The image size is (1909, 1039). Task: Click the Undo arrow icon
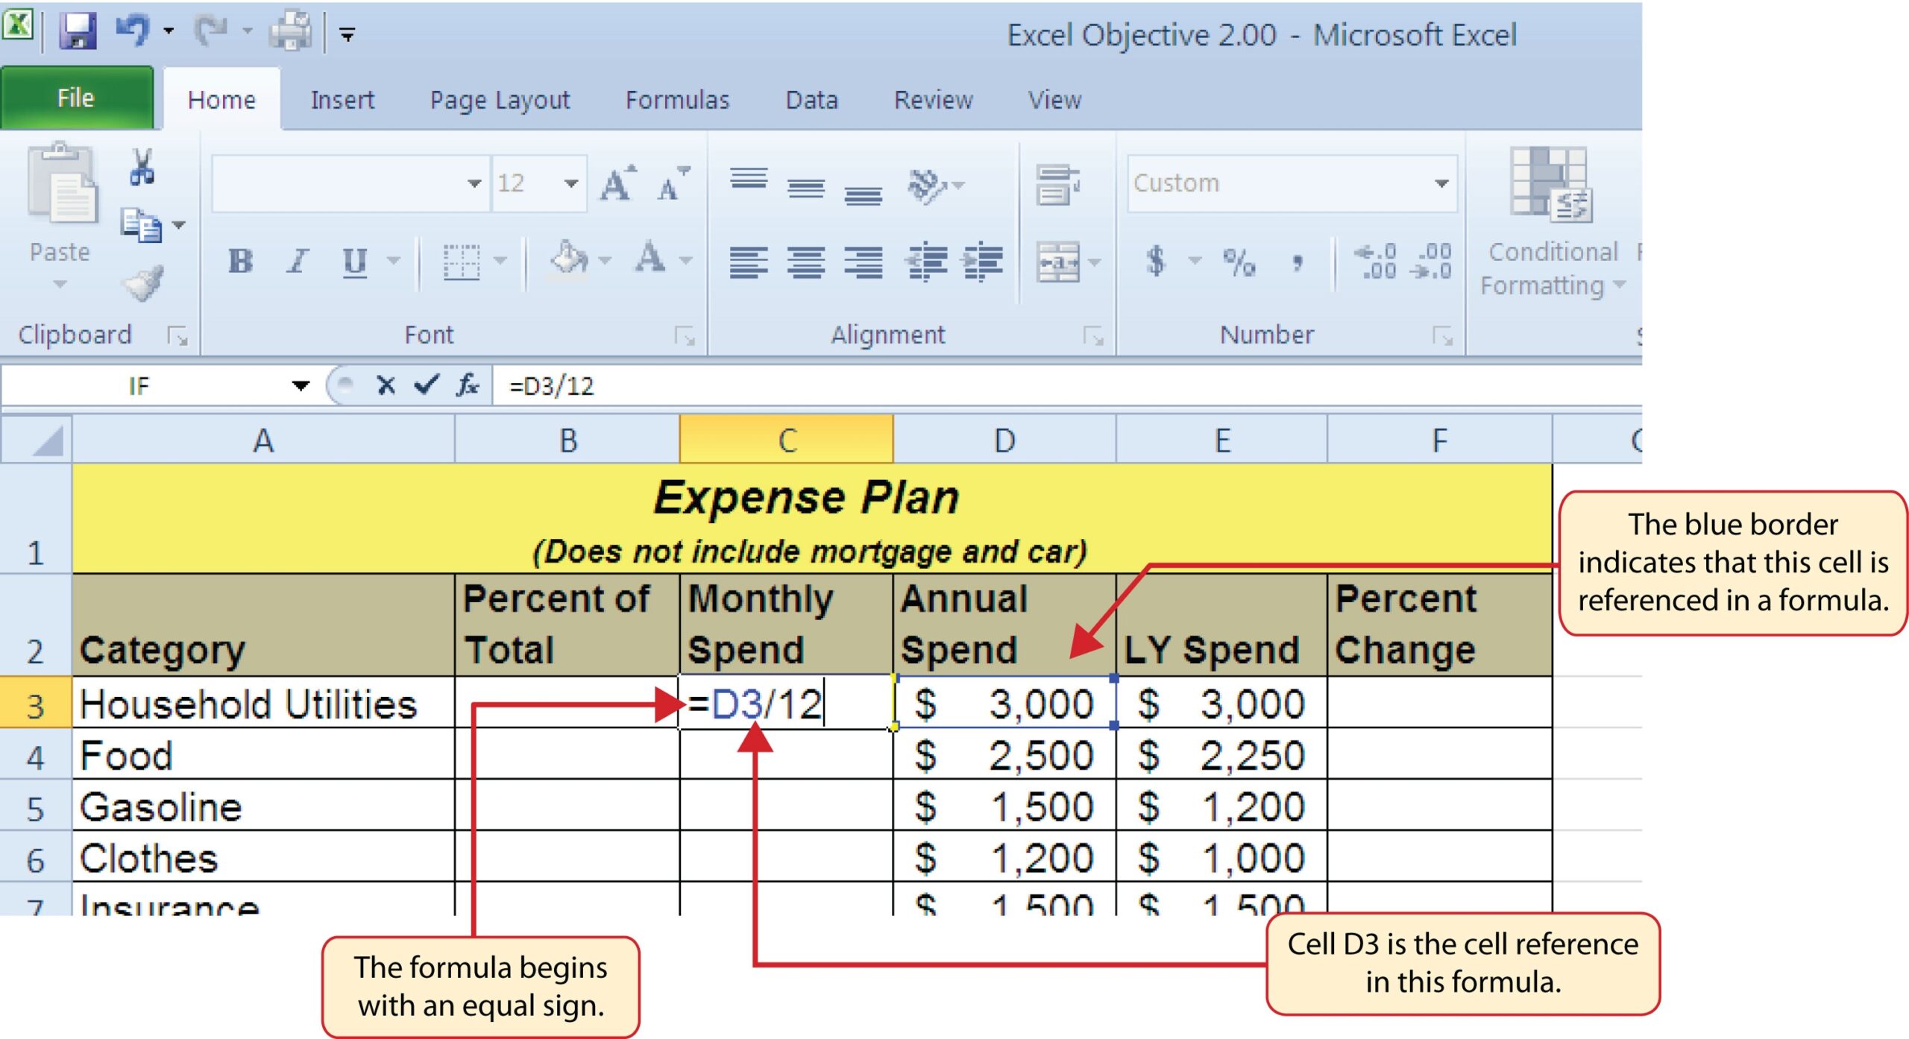(x=134, y=31)
